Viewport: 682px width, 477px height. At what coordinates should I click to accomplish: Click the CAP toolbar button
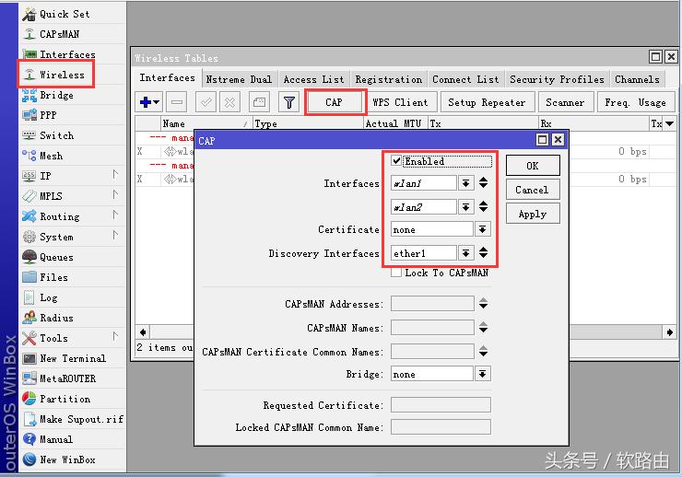[x=334, y=102]
